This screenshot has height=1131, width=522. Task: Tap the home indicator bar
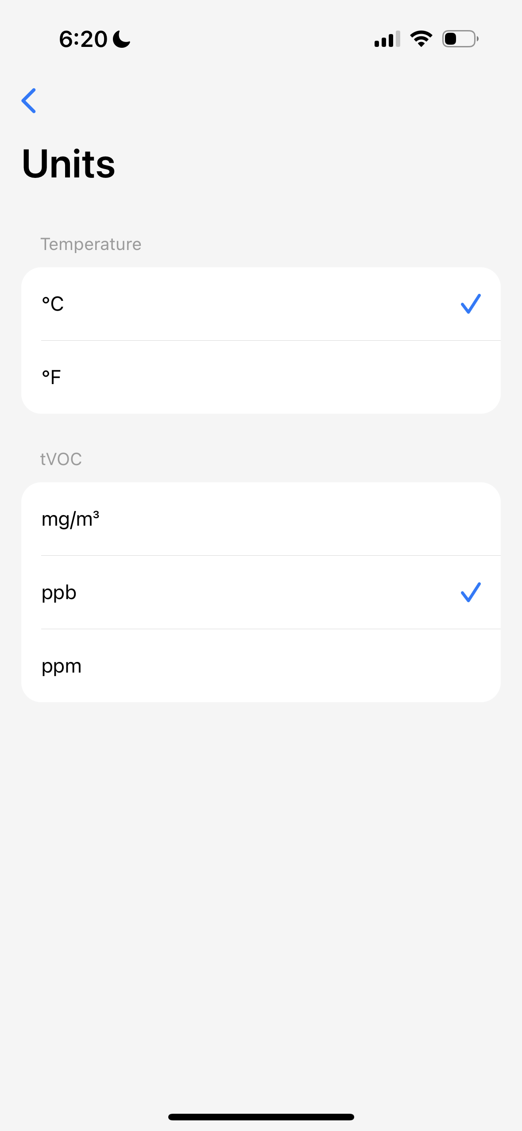[261, 1117]
